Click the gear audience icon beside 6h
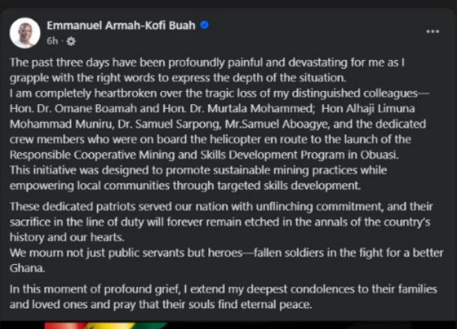The width and height of the screenshot is (457, 329). click(x=71, y=41)
